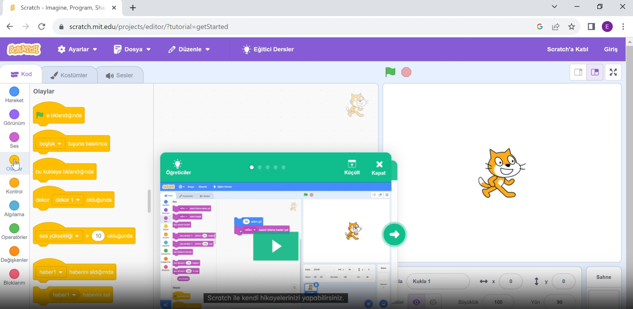
Task: Switch to Sesler tab
Action: (120, 75)
